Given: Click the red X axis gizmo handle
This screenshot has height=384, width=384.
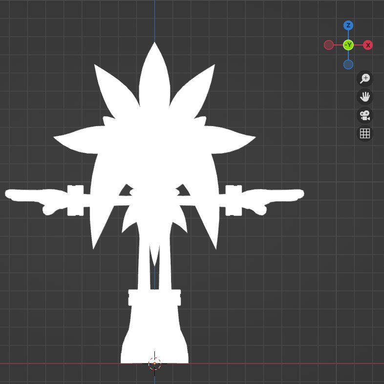Looking at the screenshot, I should coord(367,45).
